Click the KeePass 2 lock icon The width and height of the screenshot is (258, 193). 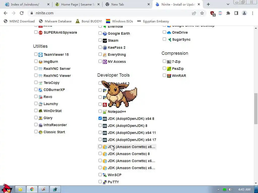(105, 47)
